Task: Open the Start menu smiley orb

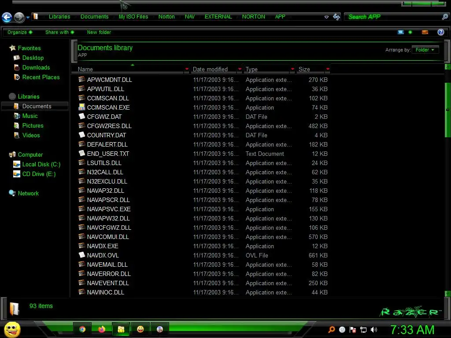Action: click(x=12, y=329)
